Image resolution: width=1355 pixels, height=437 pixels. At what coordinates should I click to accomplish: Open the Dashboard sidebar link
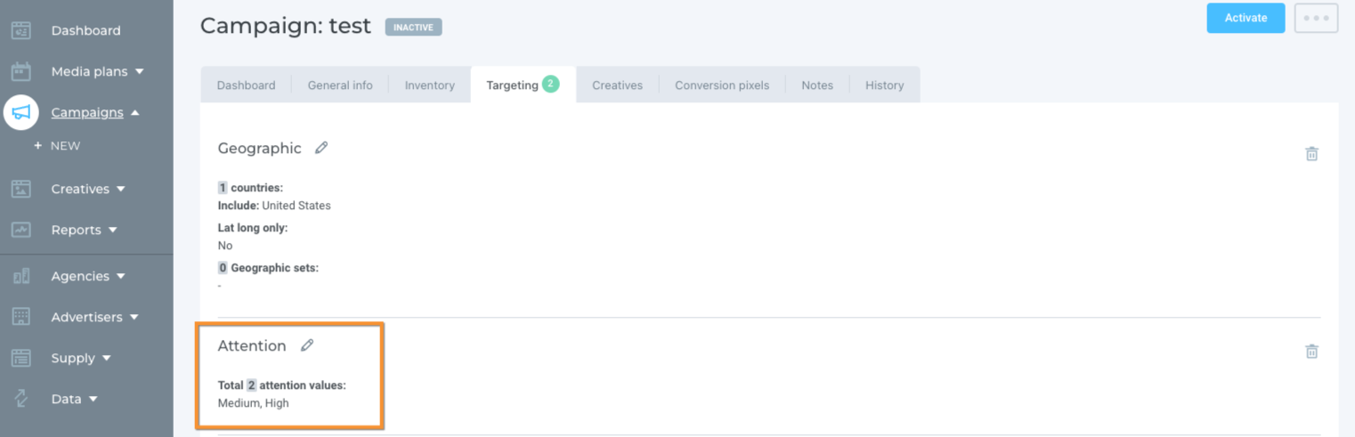pyautogui.click(x=85, y=30)
